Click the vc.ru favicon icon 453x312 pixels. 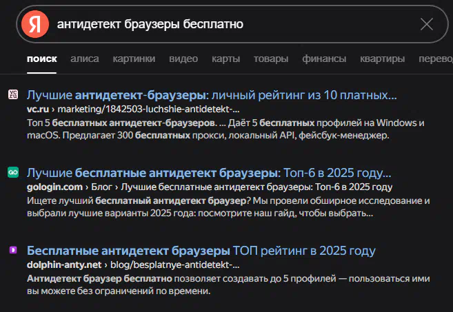[x=13, y=94]
